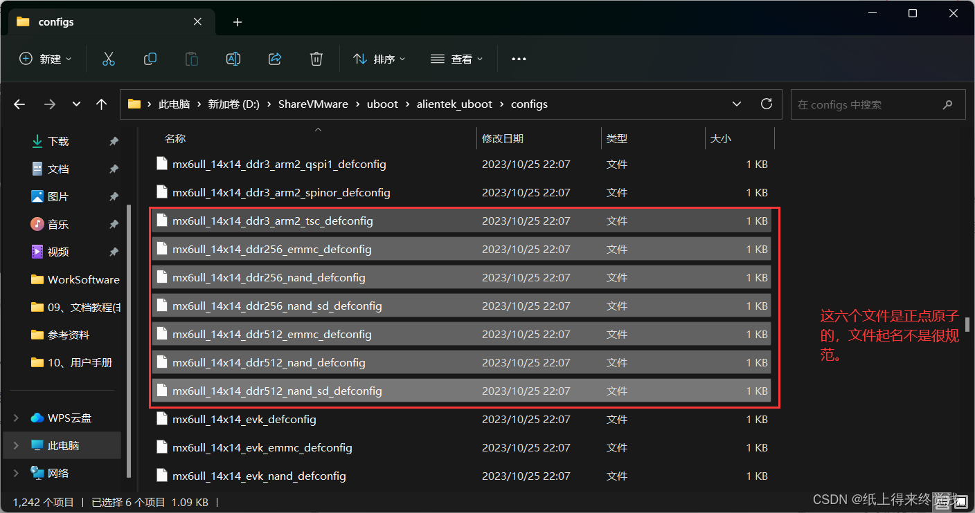Click the Paste clipboard icon
Image resolution: width=975 pixels, height=513 pixels.
click(x=192, y=59)
